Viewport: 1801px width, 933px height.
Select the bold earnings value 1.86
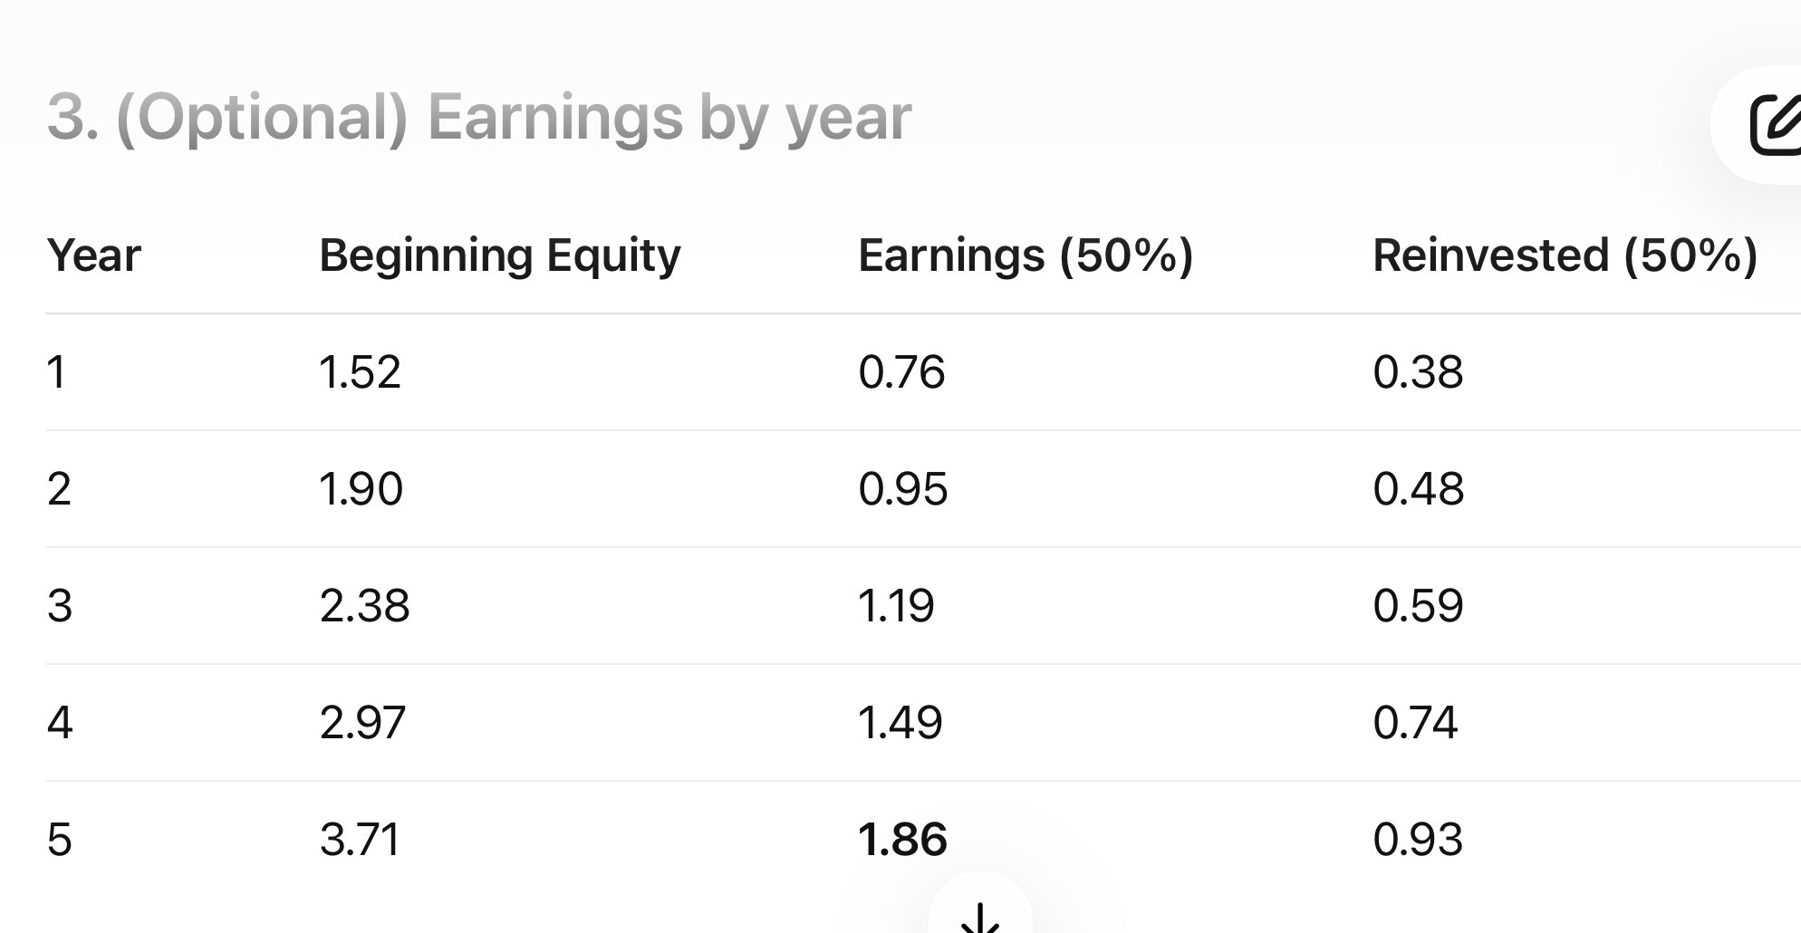pyautogui.click(x=902, y=840)
